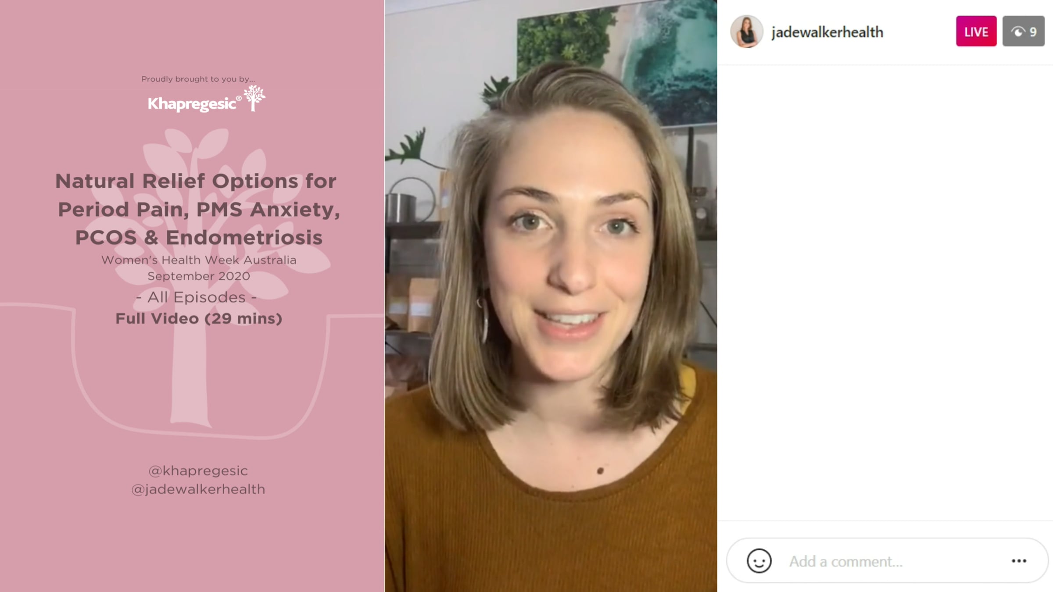Click the pink LIVE badge
This screenshot has width=1053, height=592.
coord(976,31)
